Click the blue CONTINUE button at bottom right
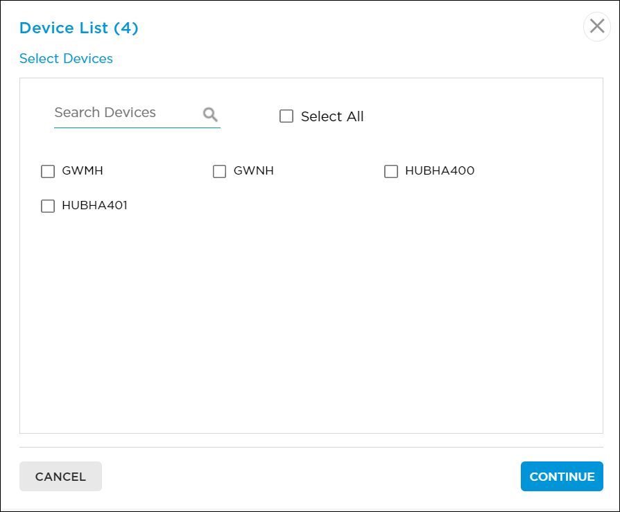Screen dimensions: 620x512 tap(562, 476)
